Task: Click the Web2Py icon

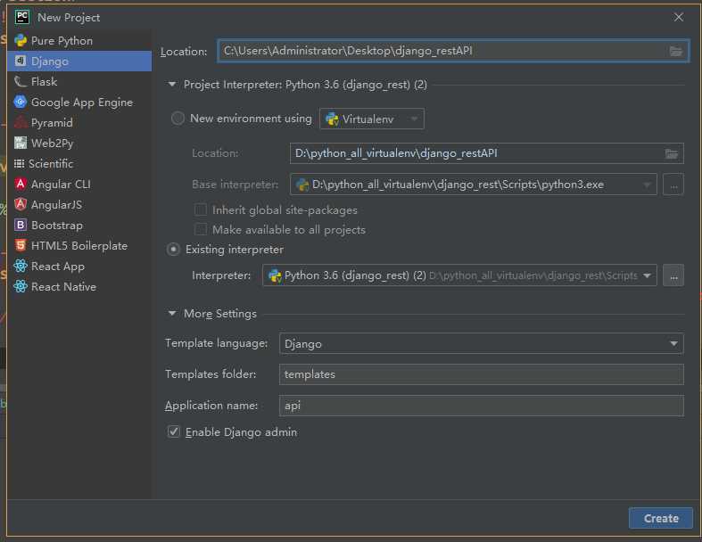Action: (x=21, y=143)
